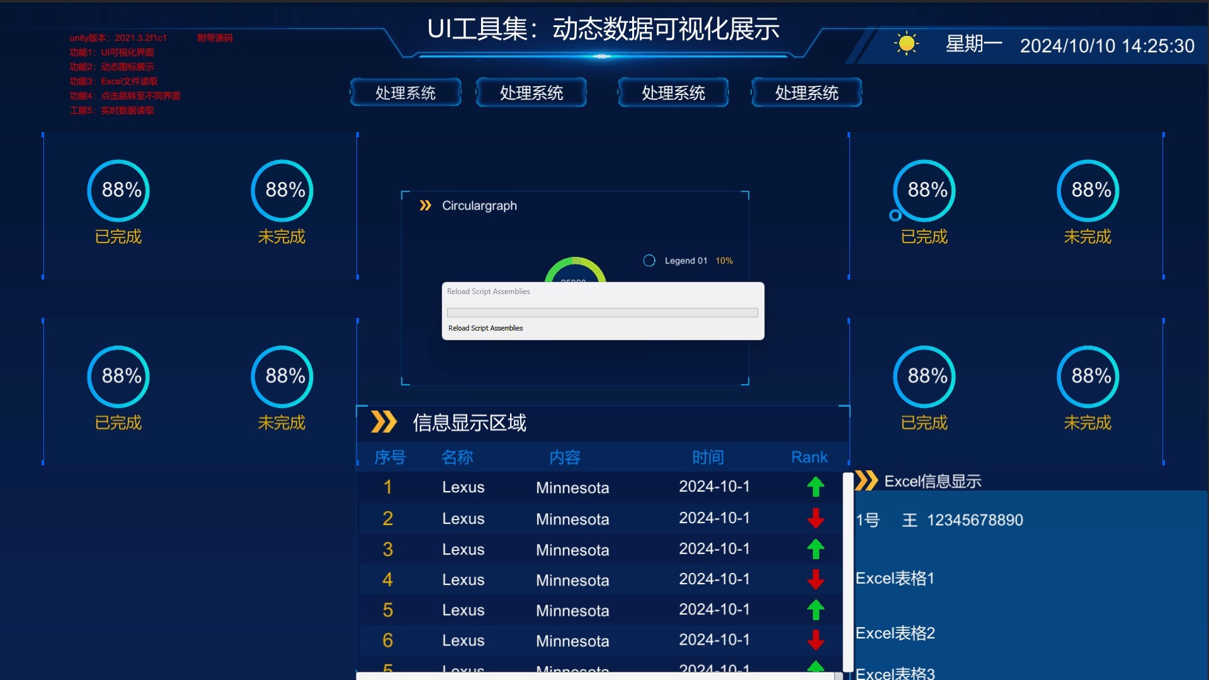Click the Rank column header
Screen dimensions: 1209x680
(x=809, y=457)
